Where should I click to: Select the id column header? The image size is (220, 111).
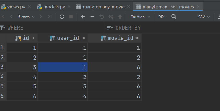click(22, 38)
